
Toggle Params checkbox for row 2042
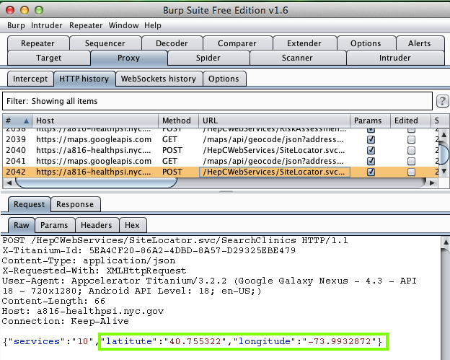coord(371,172)
